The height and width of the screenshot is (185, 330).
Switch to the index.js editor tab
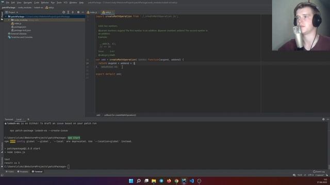click(x=92, y=12)
